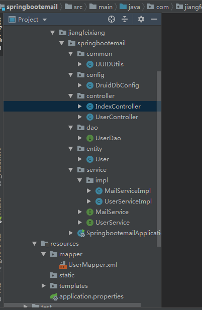Expand the MailServiceImpl node arrow

[x=89, y=191]
